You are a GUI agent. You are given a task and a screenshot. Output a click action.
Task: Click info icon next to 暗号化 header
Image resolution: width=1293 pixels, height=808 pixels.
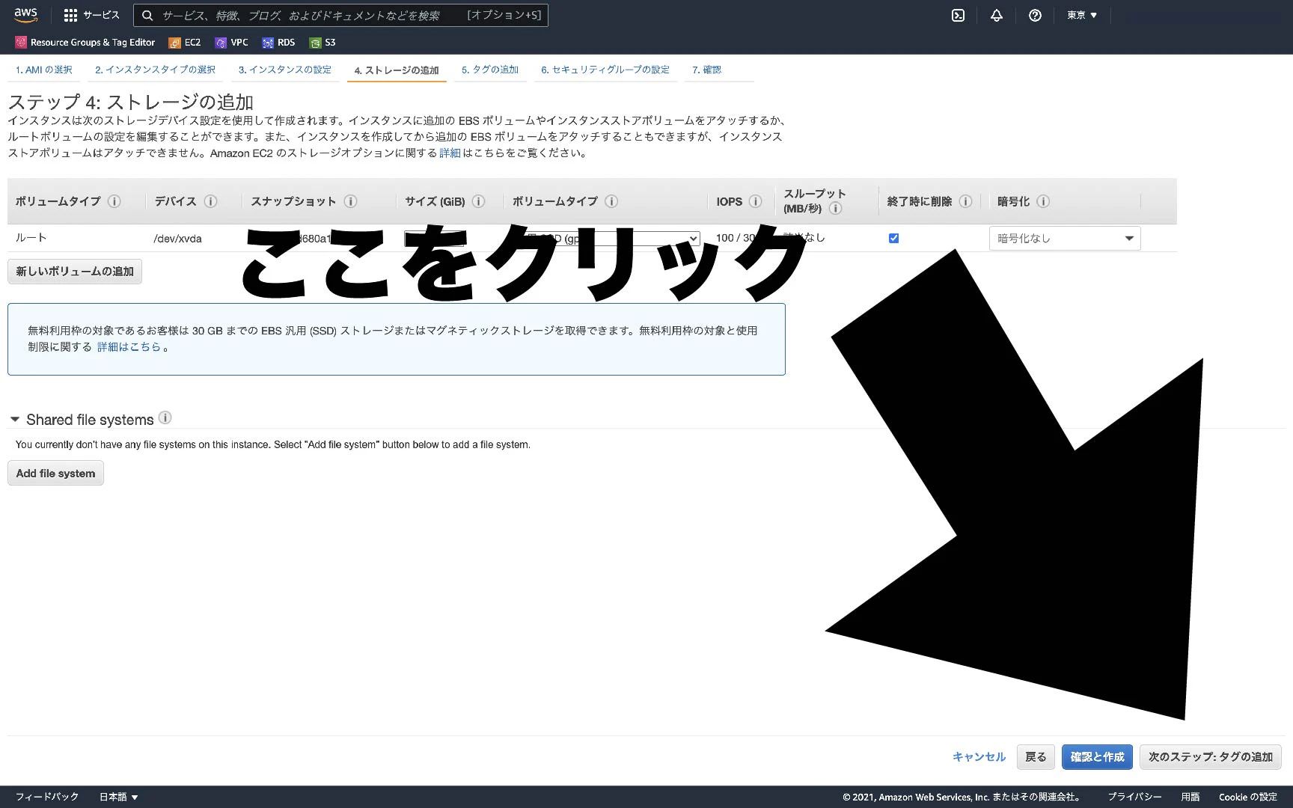coord(1043,201)
